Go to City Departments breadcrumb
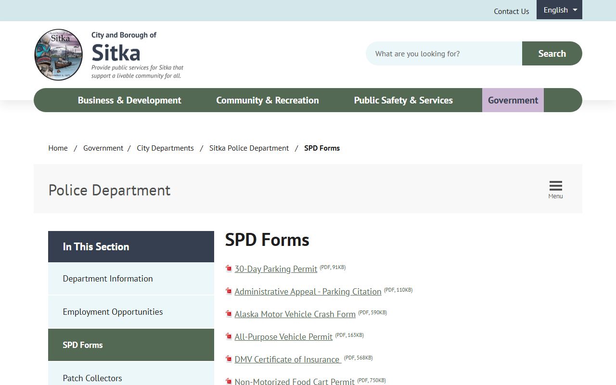The width and height of the screenshot is (616, 385). click(x=165, y=148)
